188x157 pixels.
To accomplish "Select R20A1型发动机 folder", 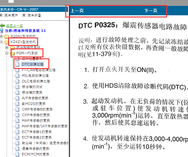I will 23,36.
